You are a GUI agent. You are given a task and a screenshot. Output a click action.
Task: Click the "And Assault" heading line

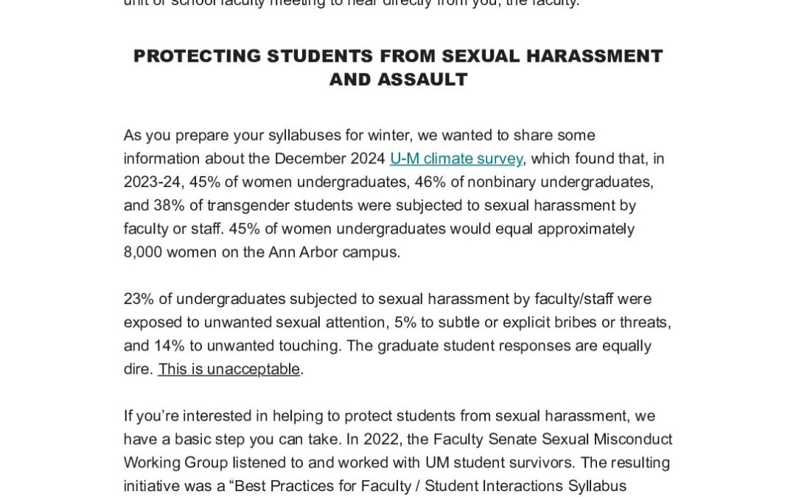[398, 80]
